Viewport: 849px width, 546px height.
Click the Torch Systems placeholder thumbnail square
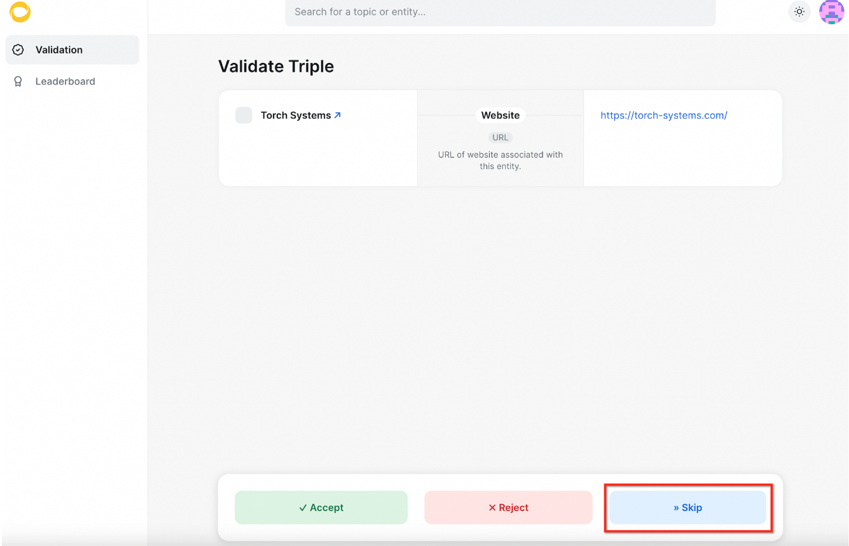pos(244,115)
